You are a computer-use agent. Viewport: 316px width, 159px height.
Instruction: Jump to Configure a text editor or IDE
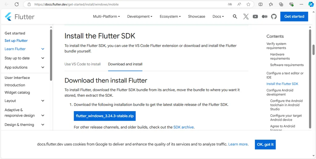click(285, 75)
